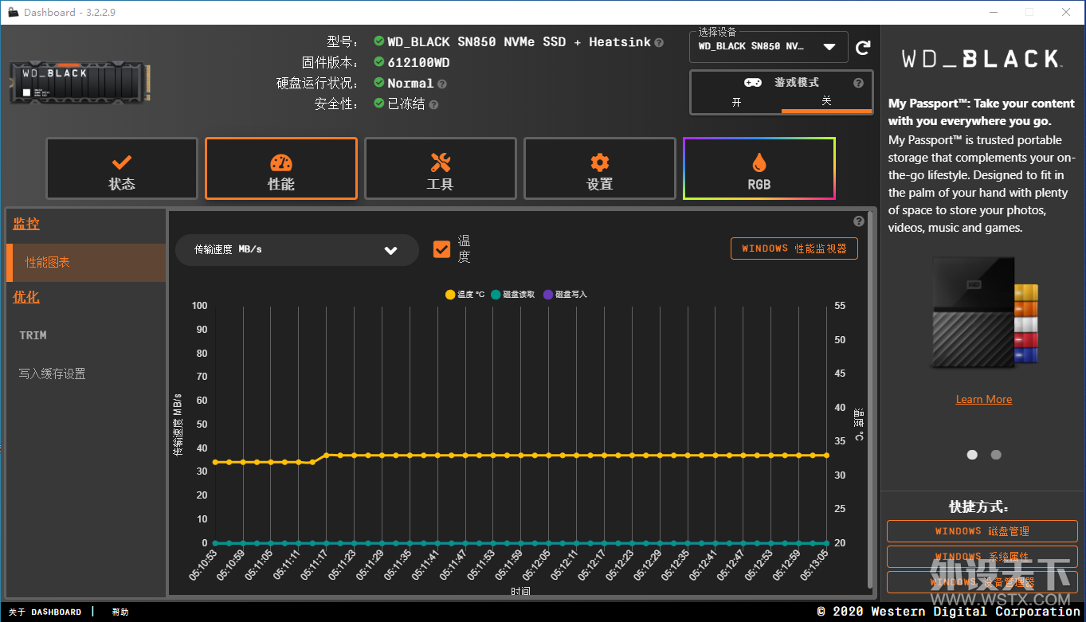
Task: Click the 快捷方式 shortcuts heading
Action: click(979, 507)
